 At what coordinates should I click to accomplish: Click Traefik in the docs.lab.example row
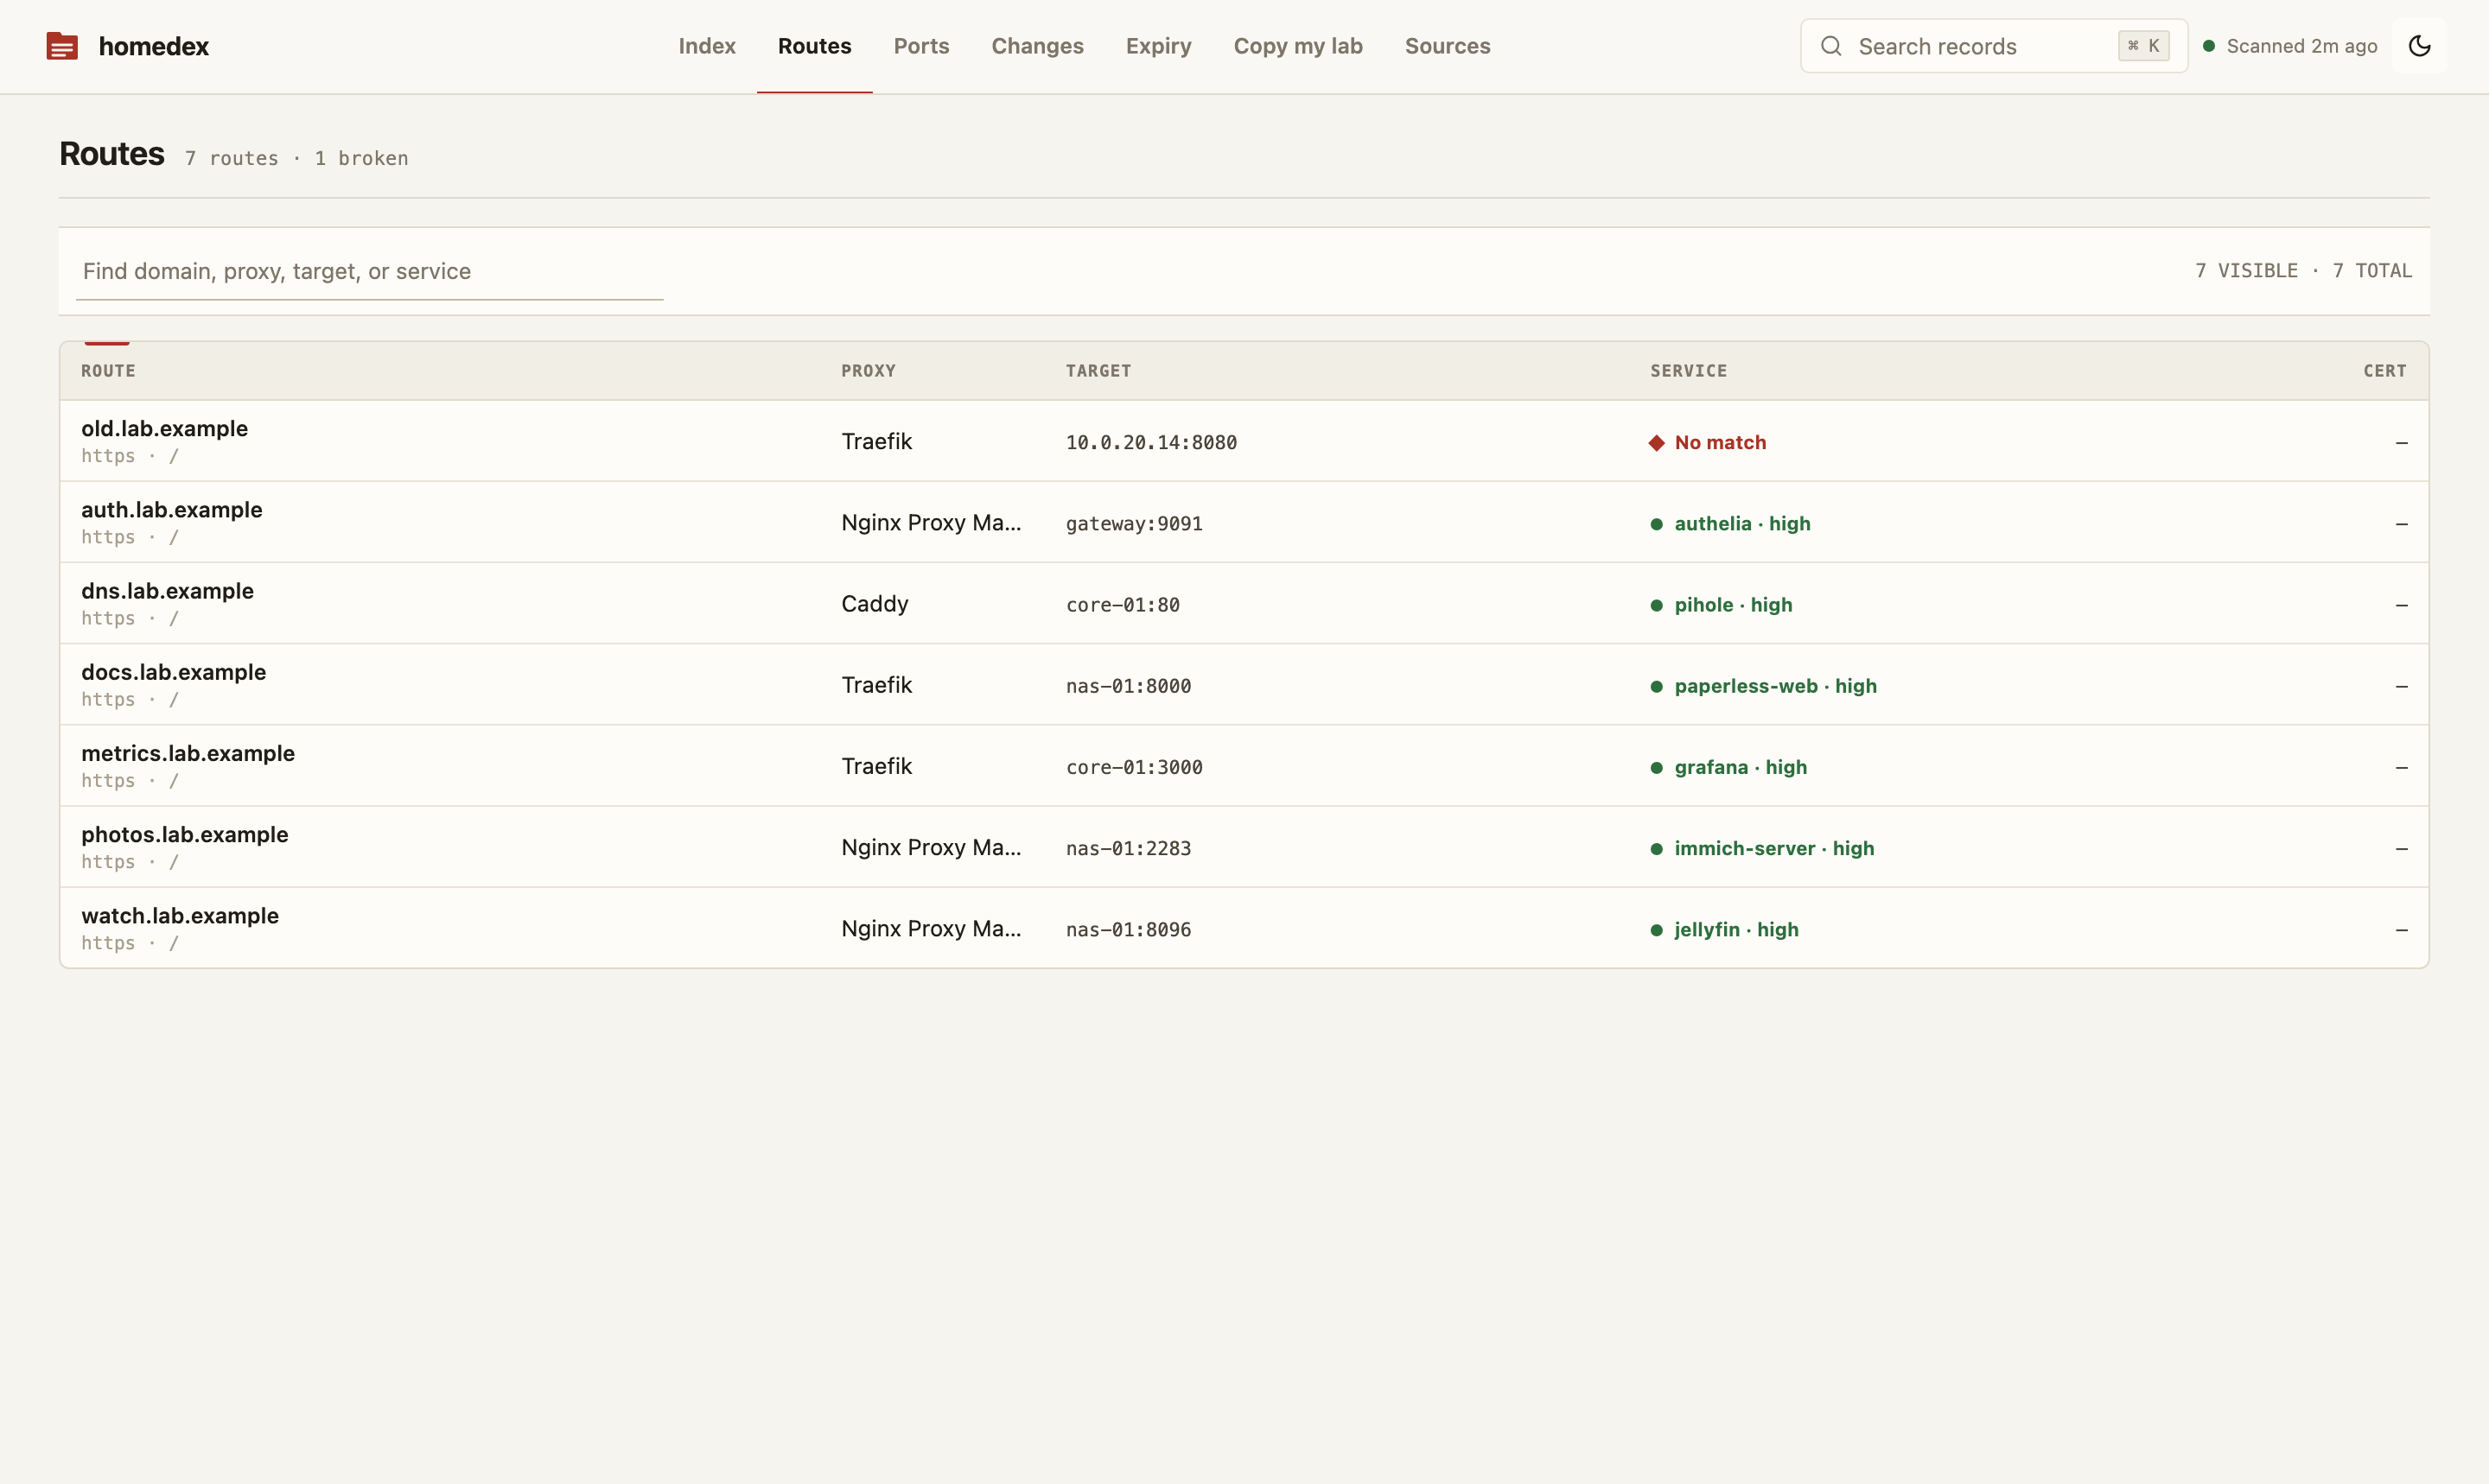876,685
